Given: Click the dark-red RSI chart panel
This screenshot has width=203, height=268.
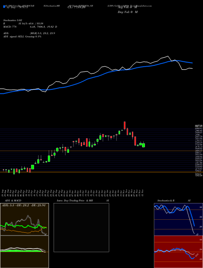Looking at the screenshot, I should (x=178, y=252).
